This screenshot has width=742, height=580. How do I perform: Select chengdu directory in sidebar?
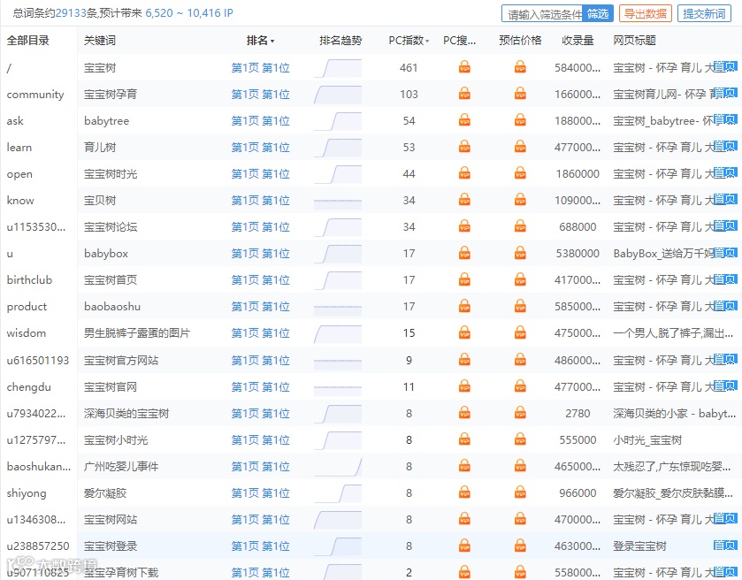(x=28, y=387)
